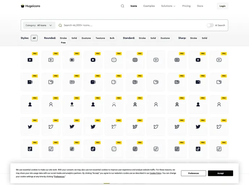Select the first solid TikTok icon
249x185 pixels.
[30, 149]
